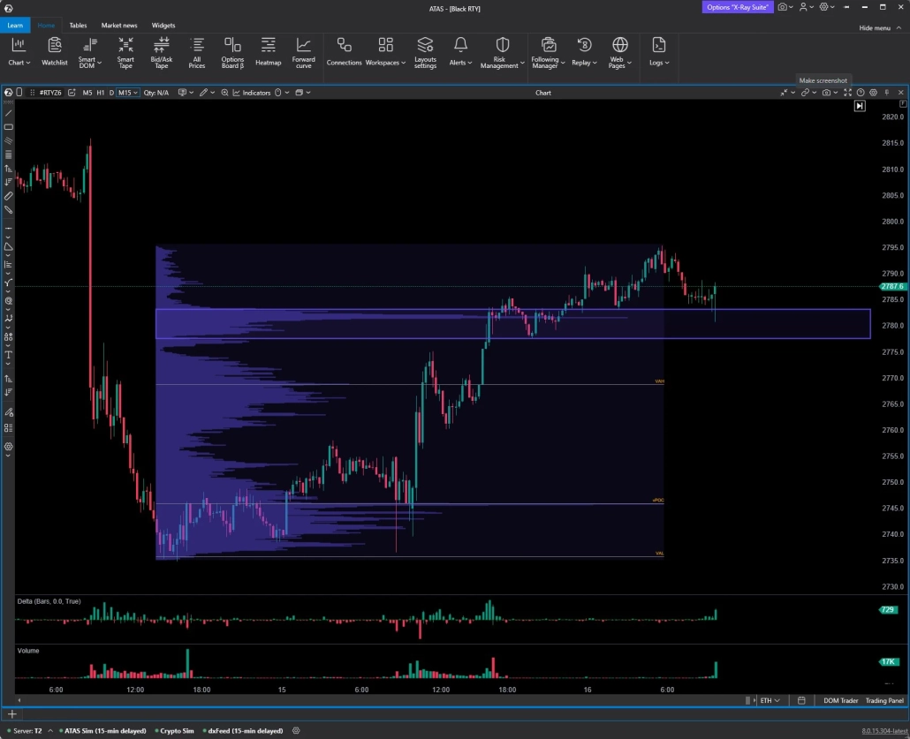Change the #RTYZ6 instrument symbol
The height and width of the screenshot is (739, 910).
(49, 93)
